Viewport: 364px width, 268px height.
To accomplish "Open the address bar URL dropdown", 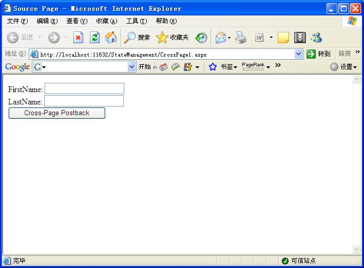I will [x=298, y=54].
